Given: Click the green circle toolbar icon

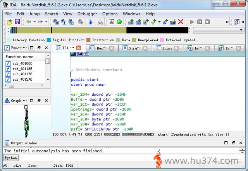Looking at the screenshot, I should coord(119,22).
